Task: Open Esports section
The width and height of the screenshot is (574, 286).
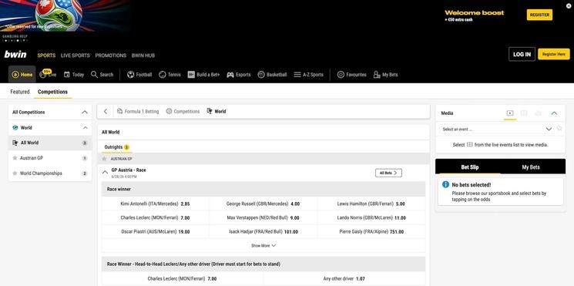Action: [x=239, y=74]
